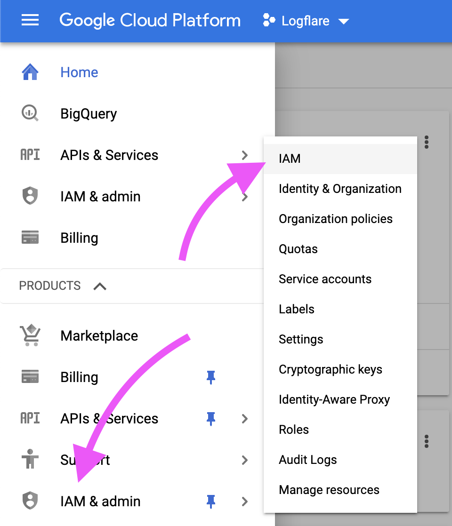Screen dimensions: 452x526
Task: Expand products APIs & Services chevron
Action: (x=245, y=419)
